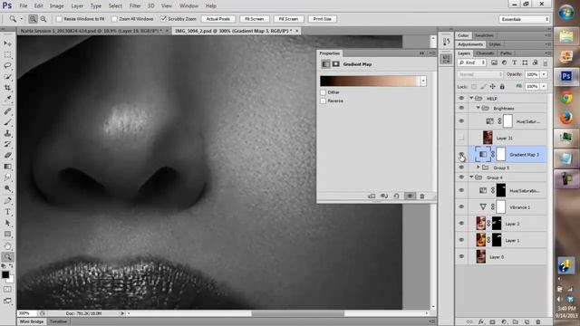Show the hidden Layer 31
The image size is (580, 326).
(461, 138)
